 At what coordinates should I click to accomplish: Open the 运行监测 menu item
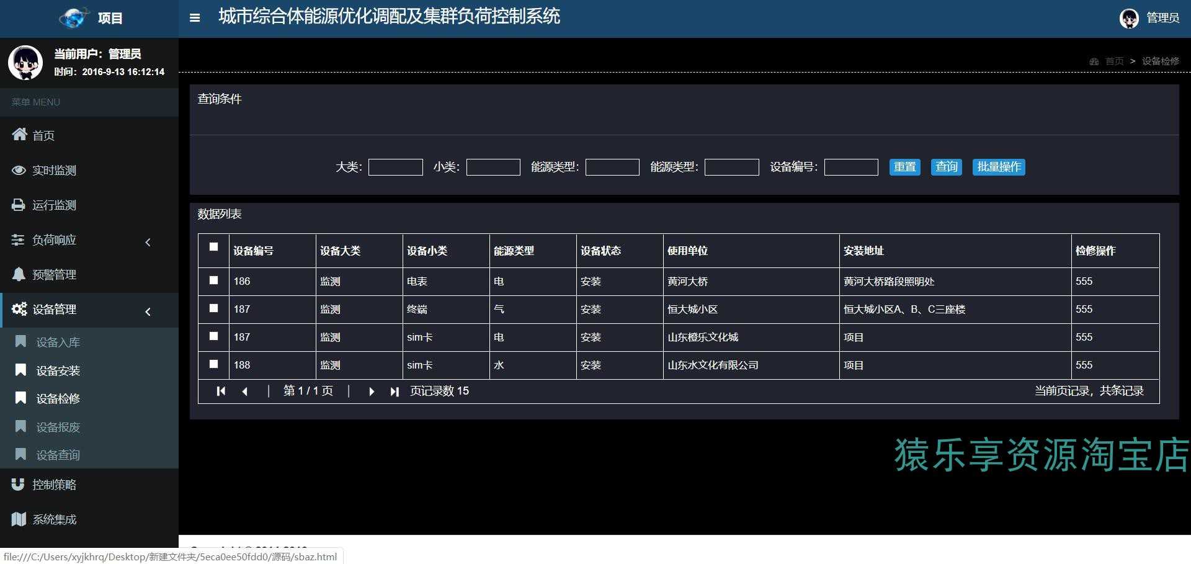tap(89, 205)
